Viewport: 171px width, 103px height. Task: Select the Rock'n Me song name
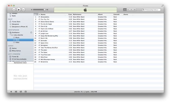(44, 38)
